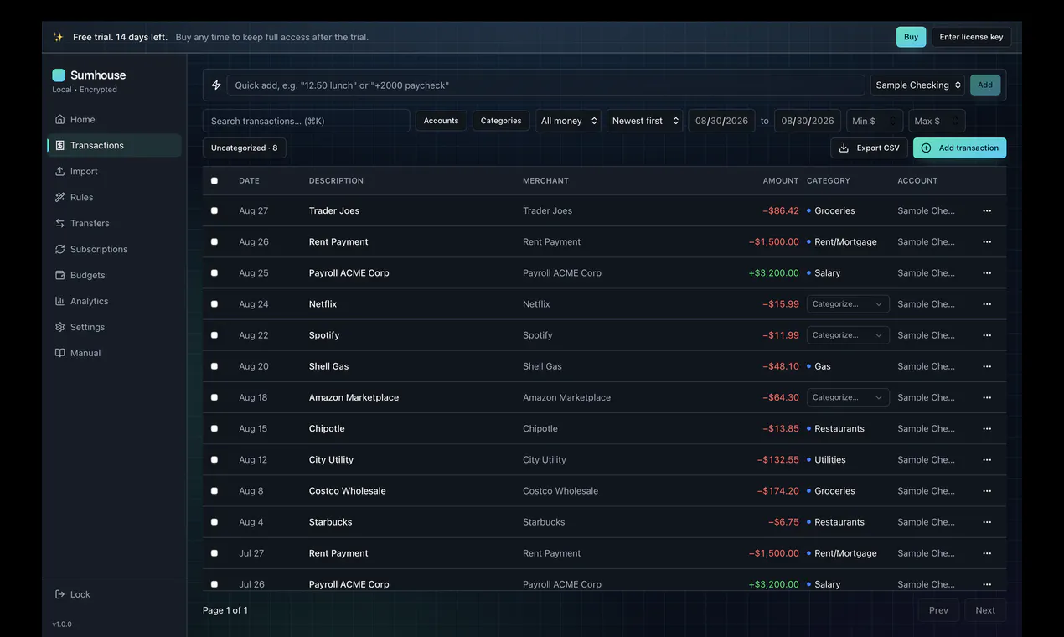Click the quick add lightning bolt icon
The height and width of the screenshot is (637, 1064).
pyautogui.click(x=216, y=85)
